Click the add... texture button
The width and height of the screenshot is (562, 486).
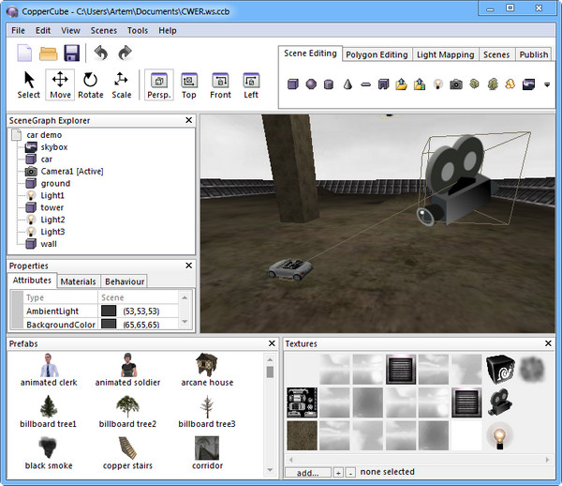[308, 473]
